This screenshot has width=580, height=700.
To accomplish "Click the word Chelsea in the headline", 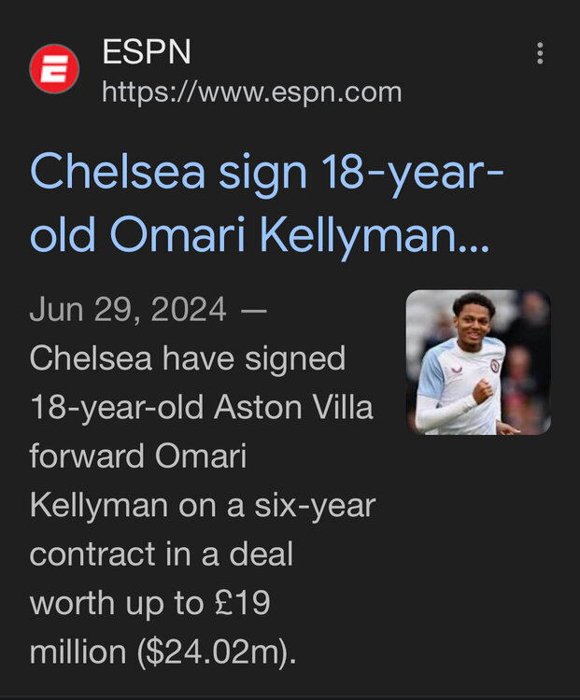I will point(117,173).
